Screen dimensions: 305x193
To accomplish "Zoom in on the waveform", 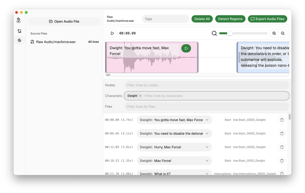I will coord(274,33).
